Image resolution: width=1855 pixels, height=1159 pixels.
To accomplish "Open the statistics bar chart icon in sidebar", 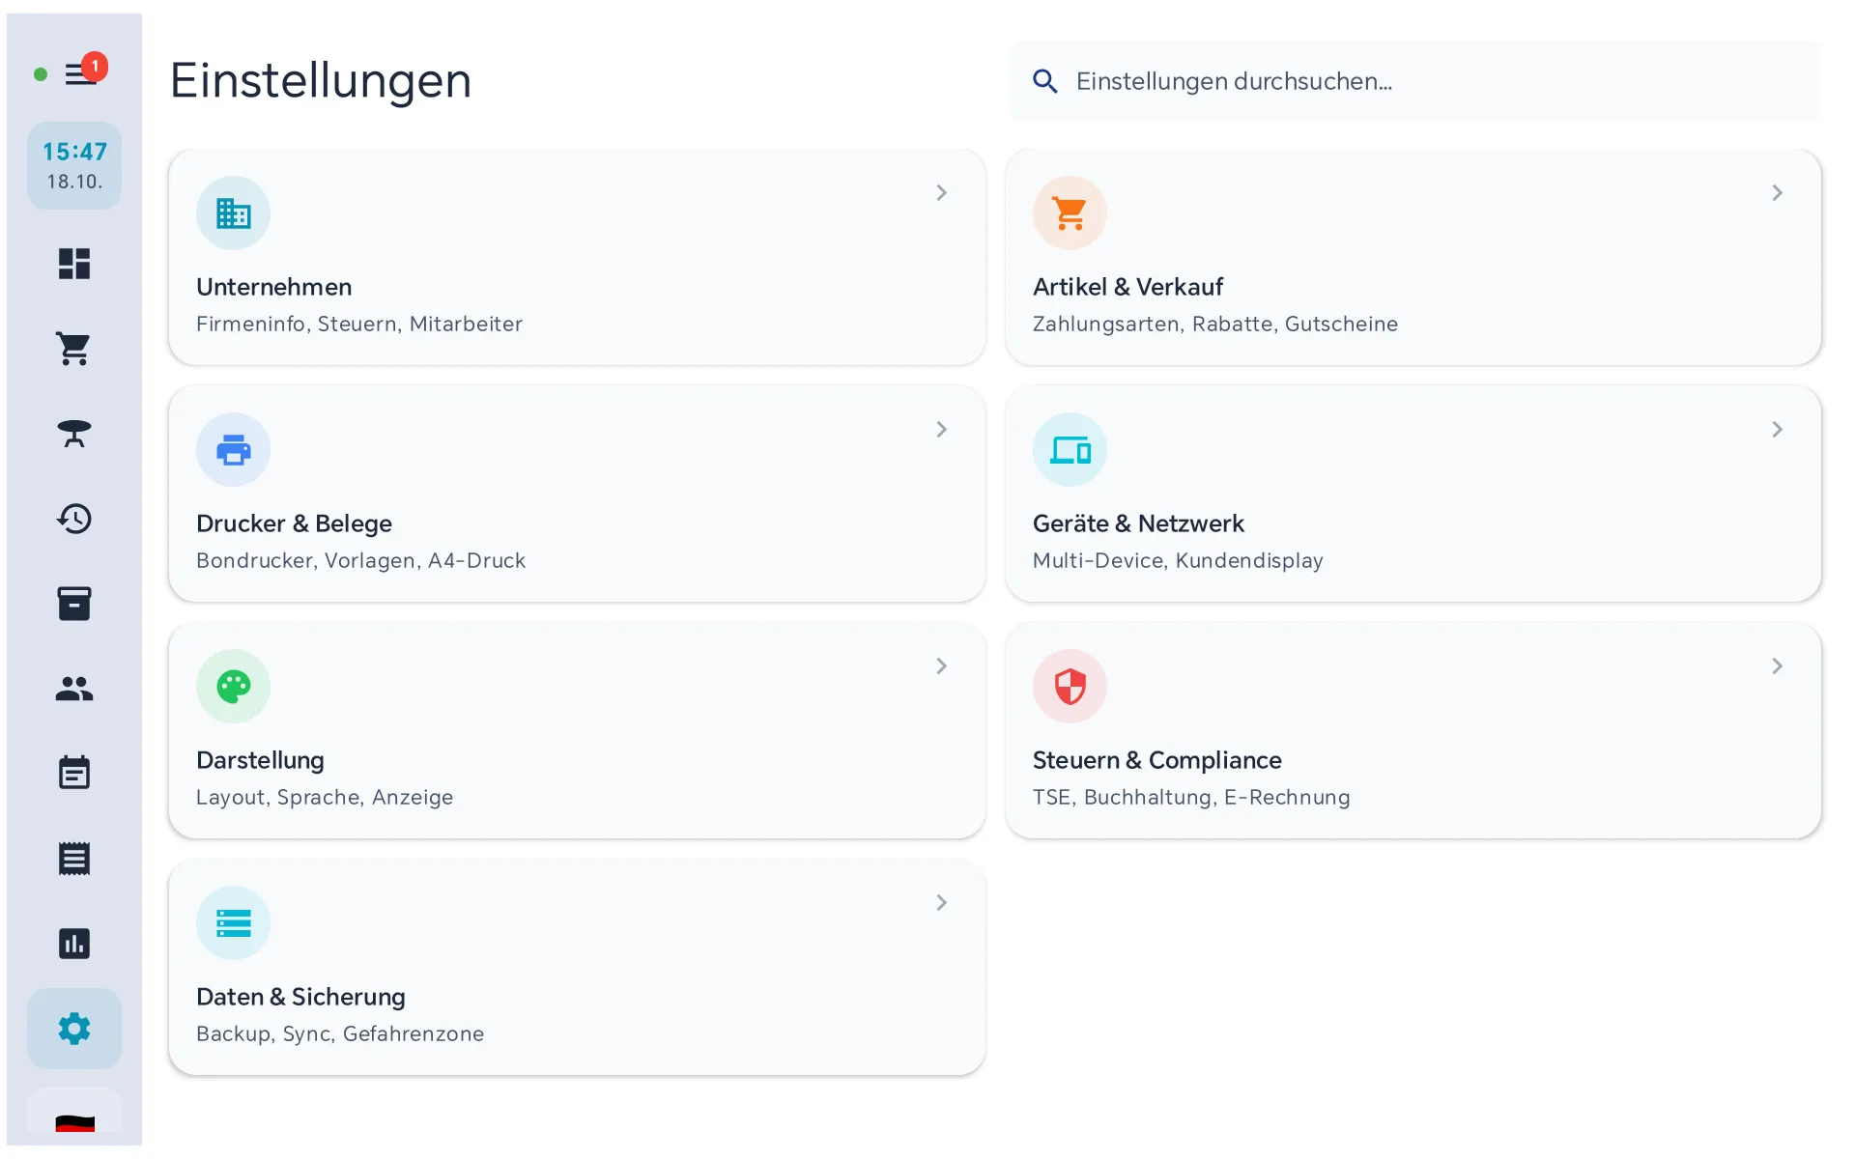I will coord(74,944).
